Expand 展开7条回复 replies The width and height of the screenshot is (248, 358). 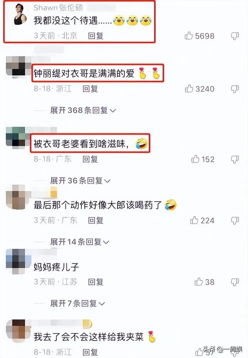[77, 304]
